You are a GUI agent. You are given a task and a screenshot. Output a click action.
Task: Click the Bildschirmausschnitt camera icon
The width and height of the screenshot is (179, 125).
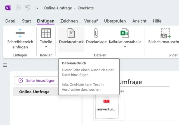tap(166, 33)
